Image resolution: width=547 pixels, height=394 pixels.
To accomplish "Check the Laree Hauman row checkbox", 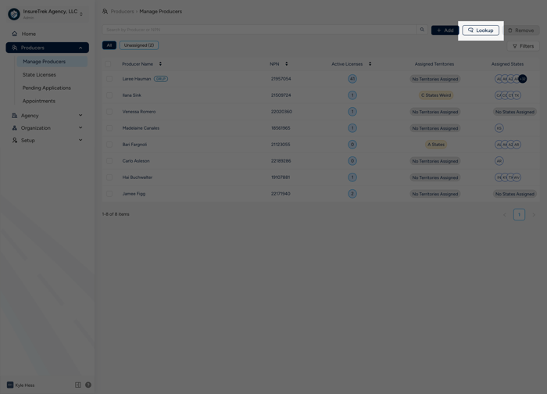I will click(109, 79).
